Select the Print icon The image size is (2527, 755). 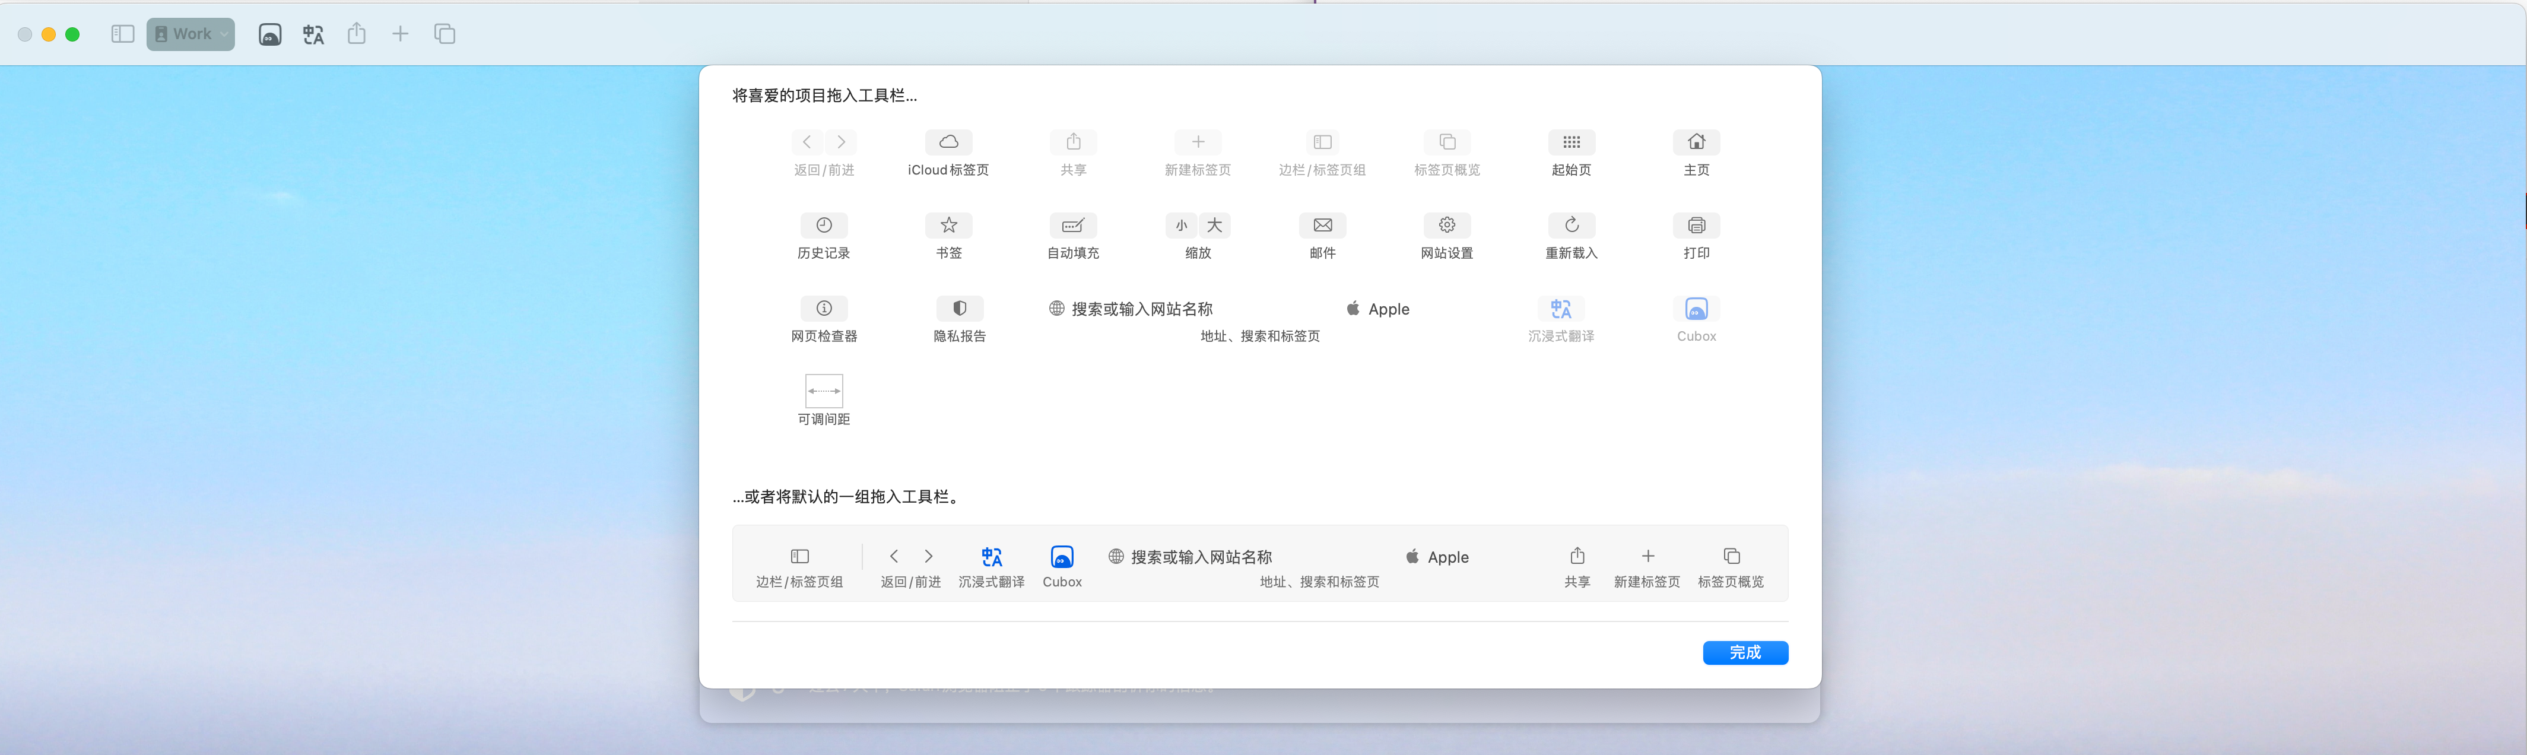pyautogui.click(x=1695, y=226)
